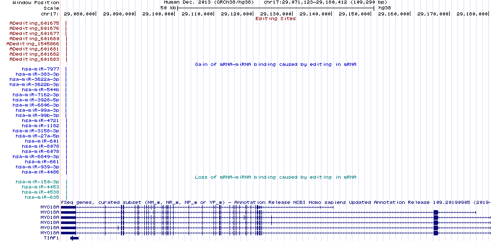491x241 pixels.
Task: Click the hsa-miR-150-3p loss track label
Action: [x=38, y=182]
